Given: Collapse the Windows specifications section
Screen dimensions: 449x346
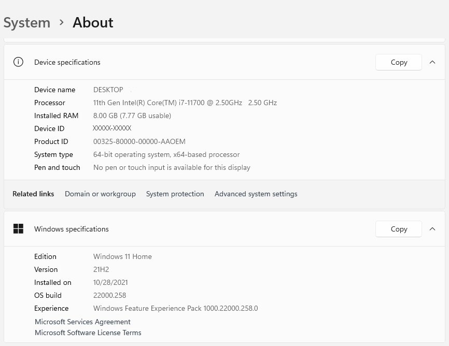Looking at the screenshot, I should 432,229.
